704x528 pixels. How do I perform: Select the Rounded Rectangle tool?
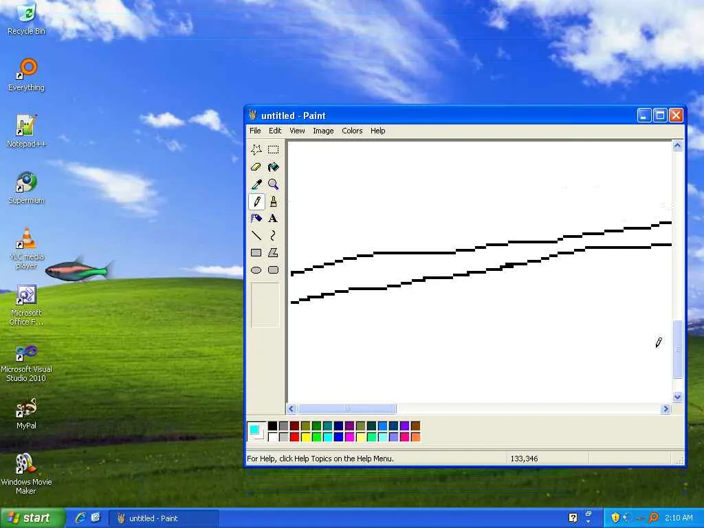[x=273, y=269]
